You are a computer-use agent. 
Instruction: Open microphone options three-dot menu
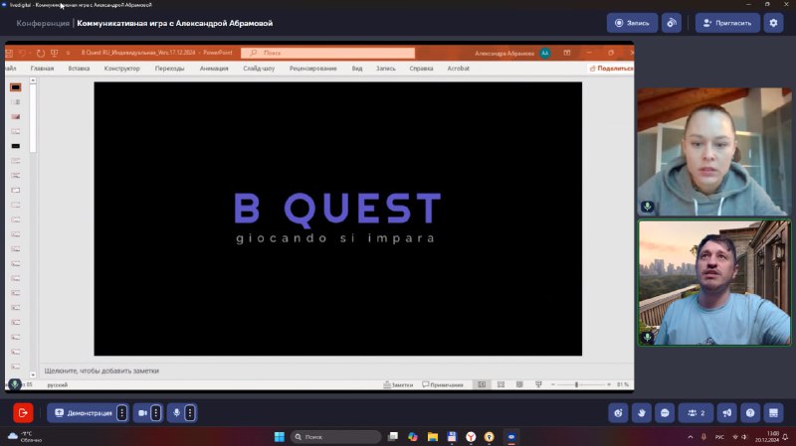[190, 413]
